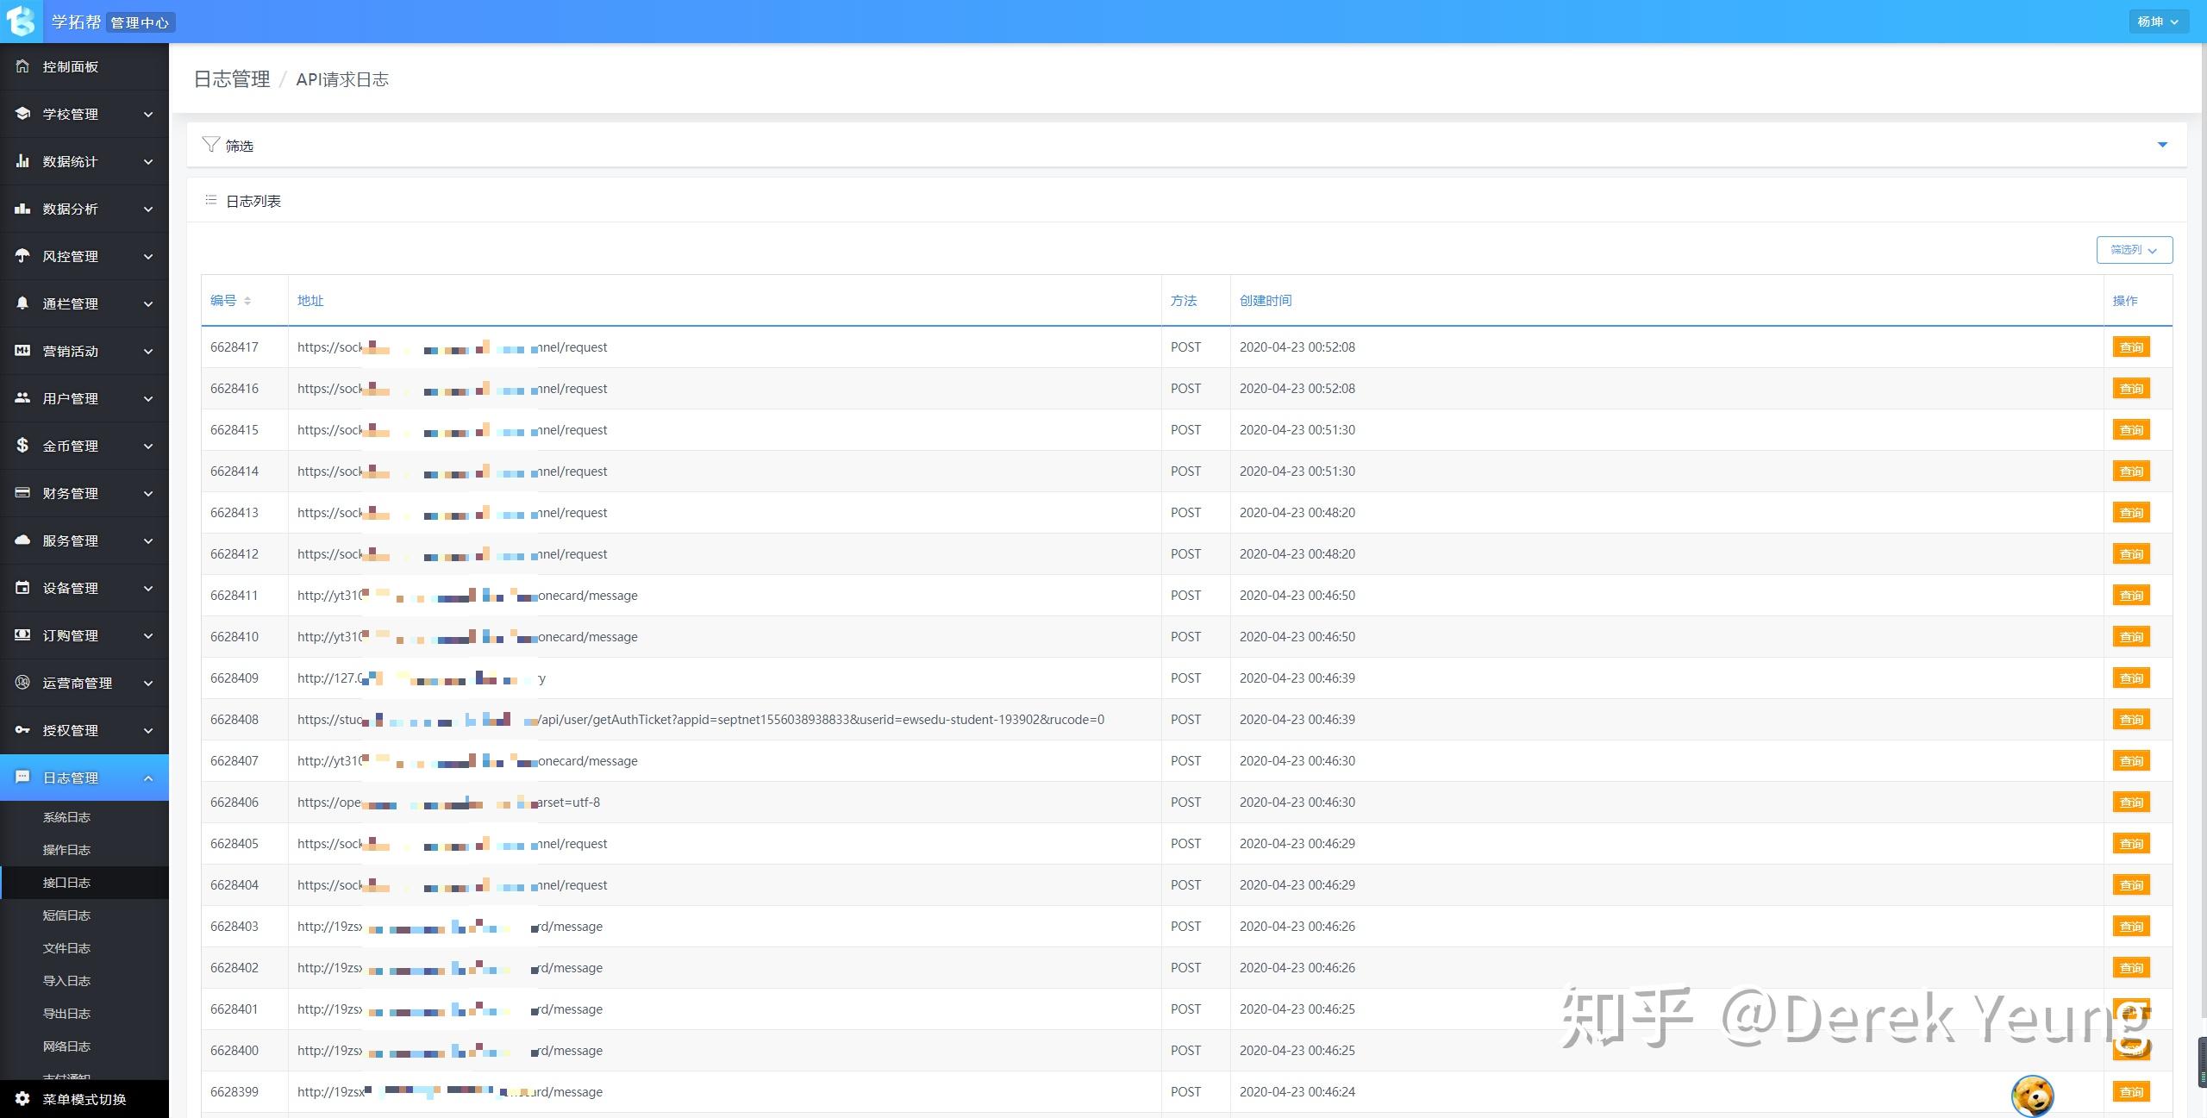Click the banner management bell icon

(x=22, y=303)
